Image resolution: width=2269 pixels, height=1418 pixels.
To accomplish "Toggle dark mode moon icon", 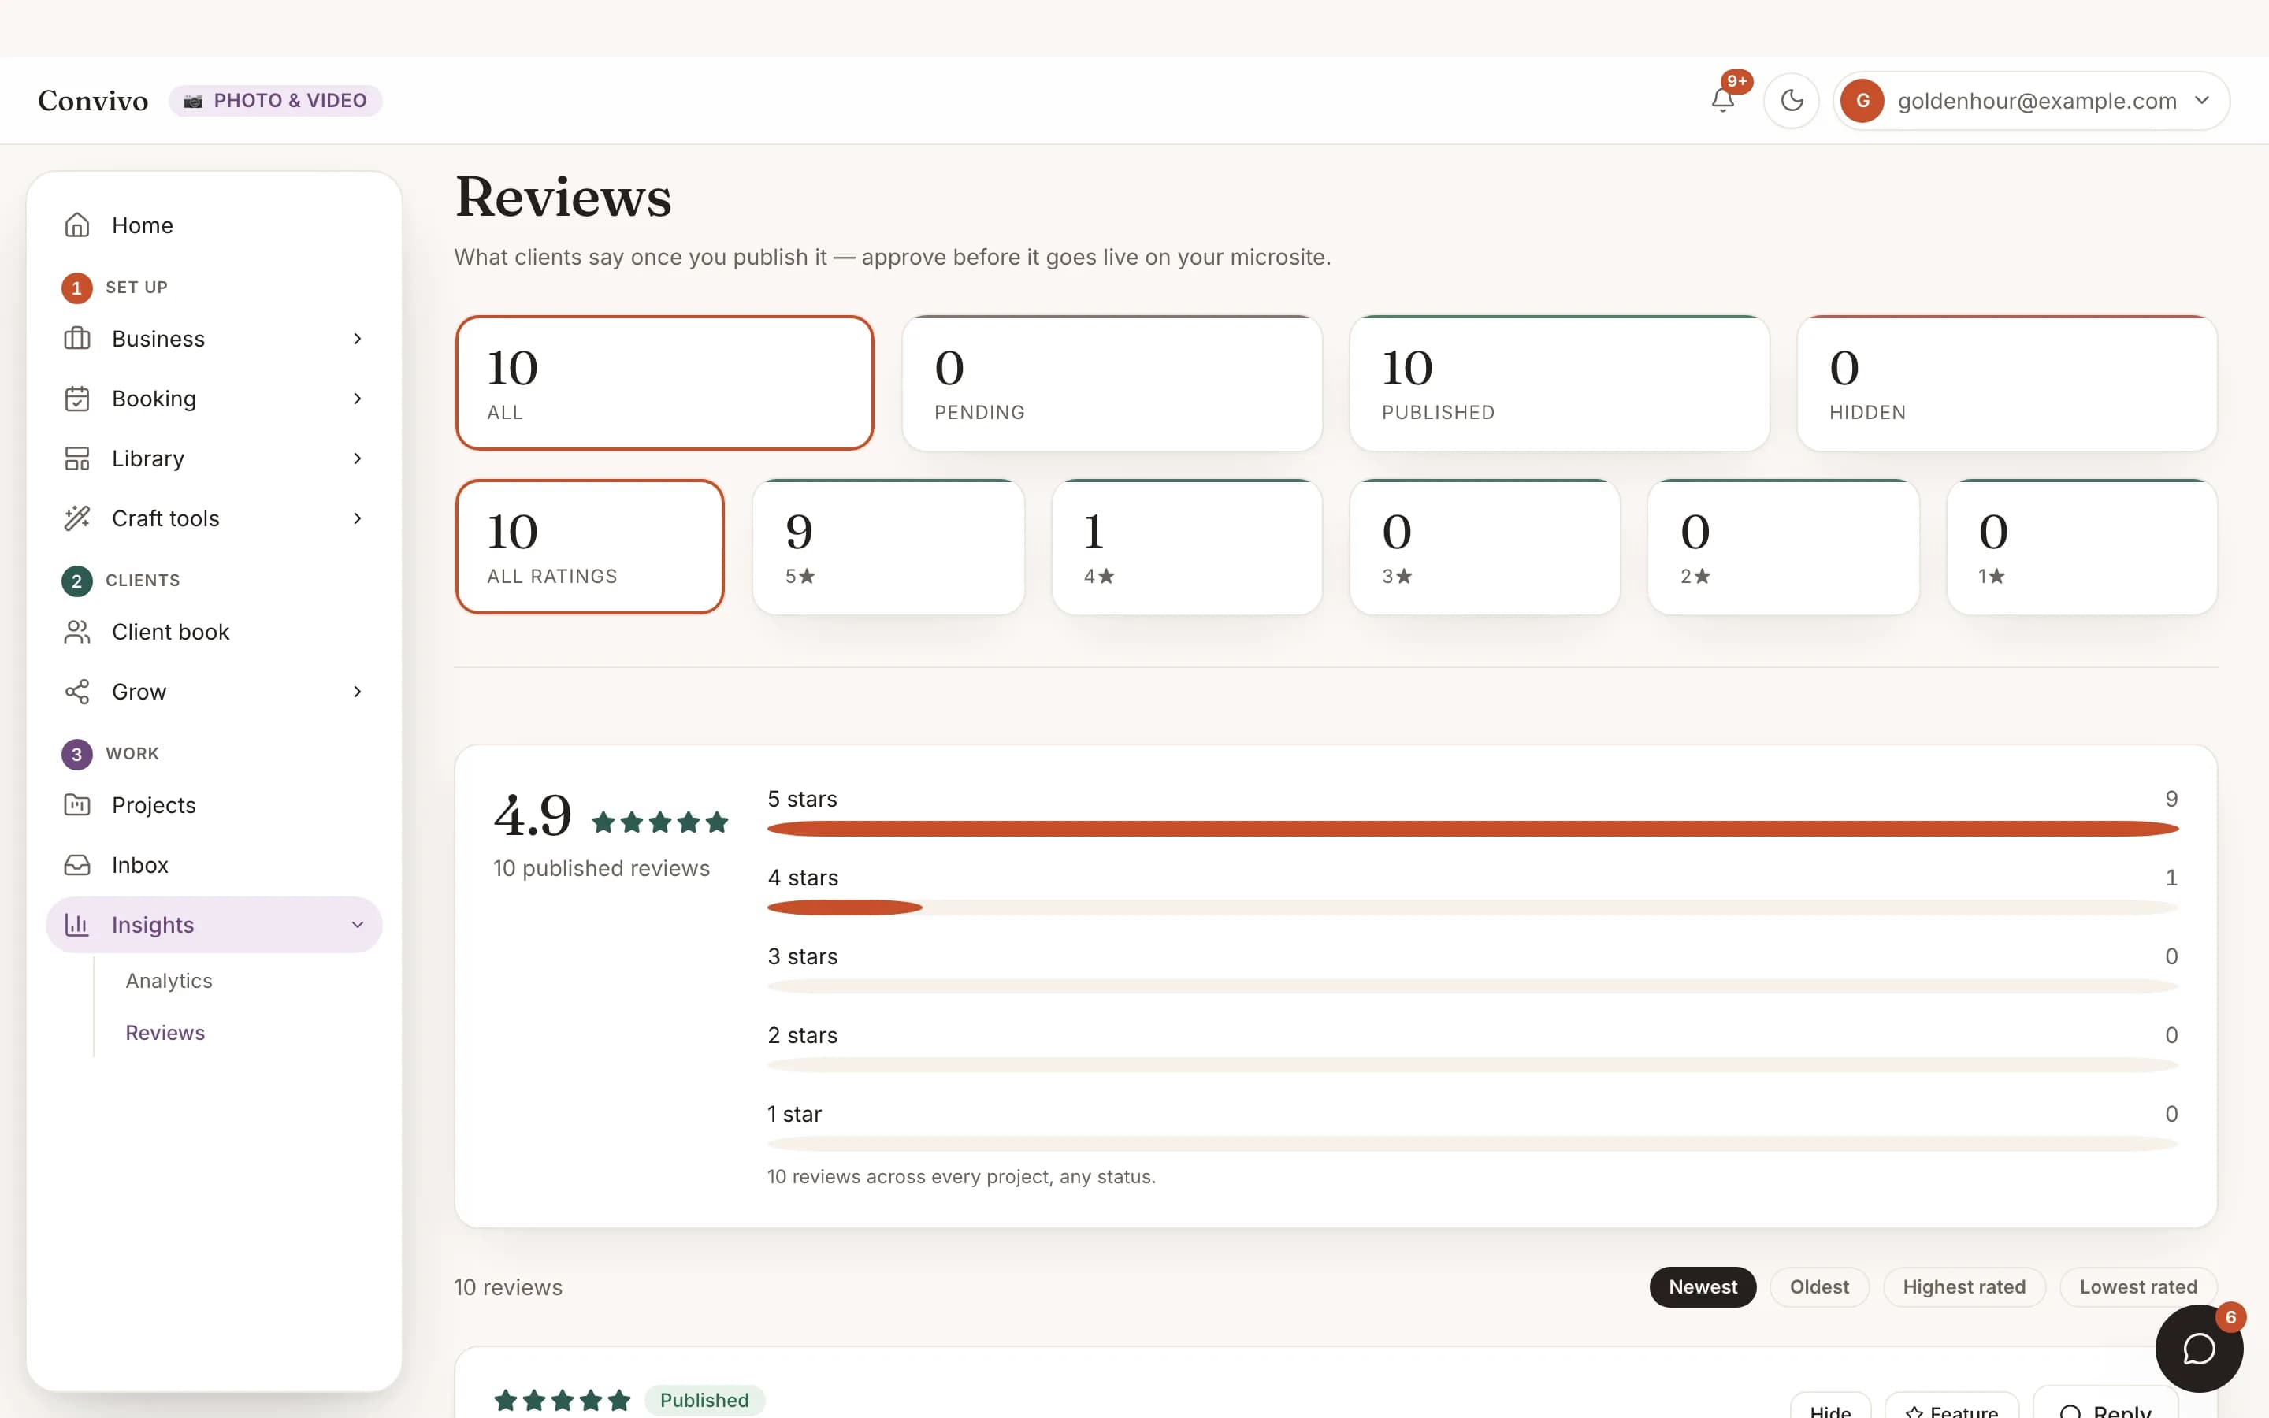I will 1792,100.
